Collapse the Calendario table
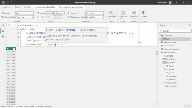Image resolution: width=192 pixels, height=108 pixels. coord(160,36)
